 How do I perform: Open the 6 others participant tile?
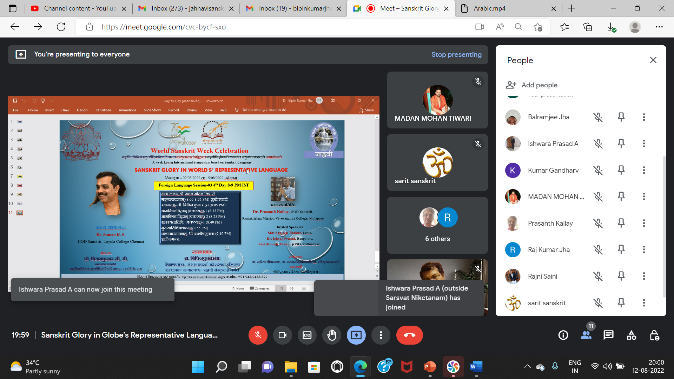point(437,225)
